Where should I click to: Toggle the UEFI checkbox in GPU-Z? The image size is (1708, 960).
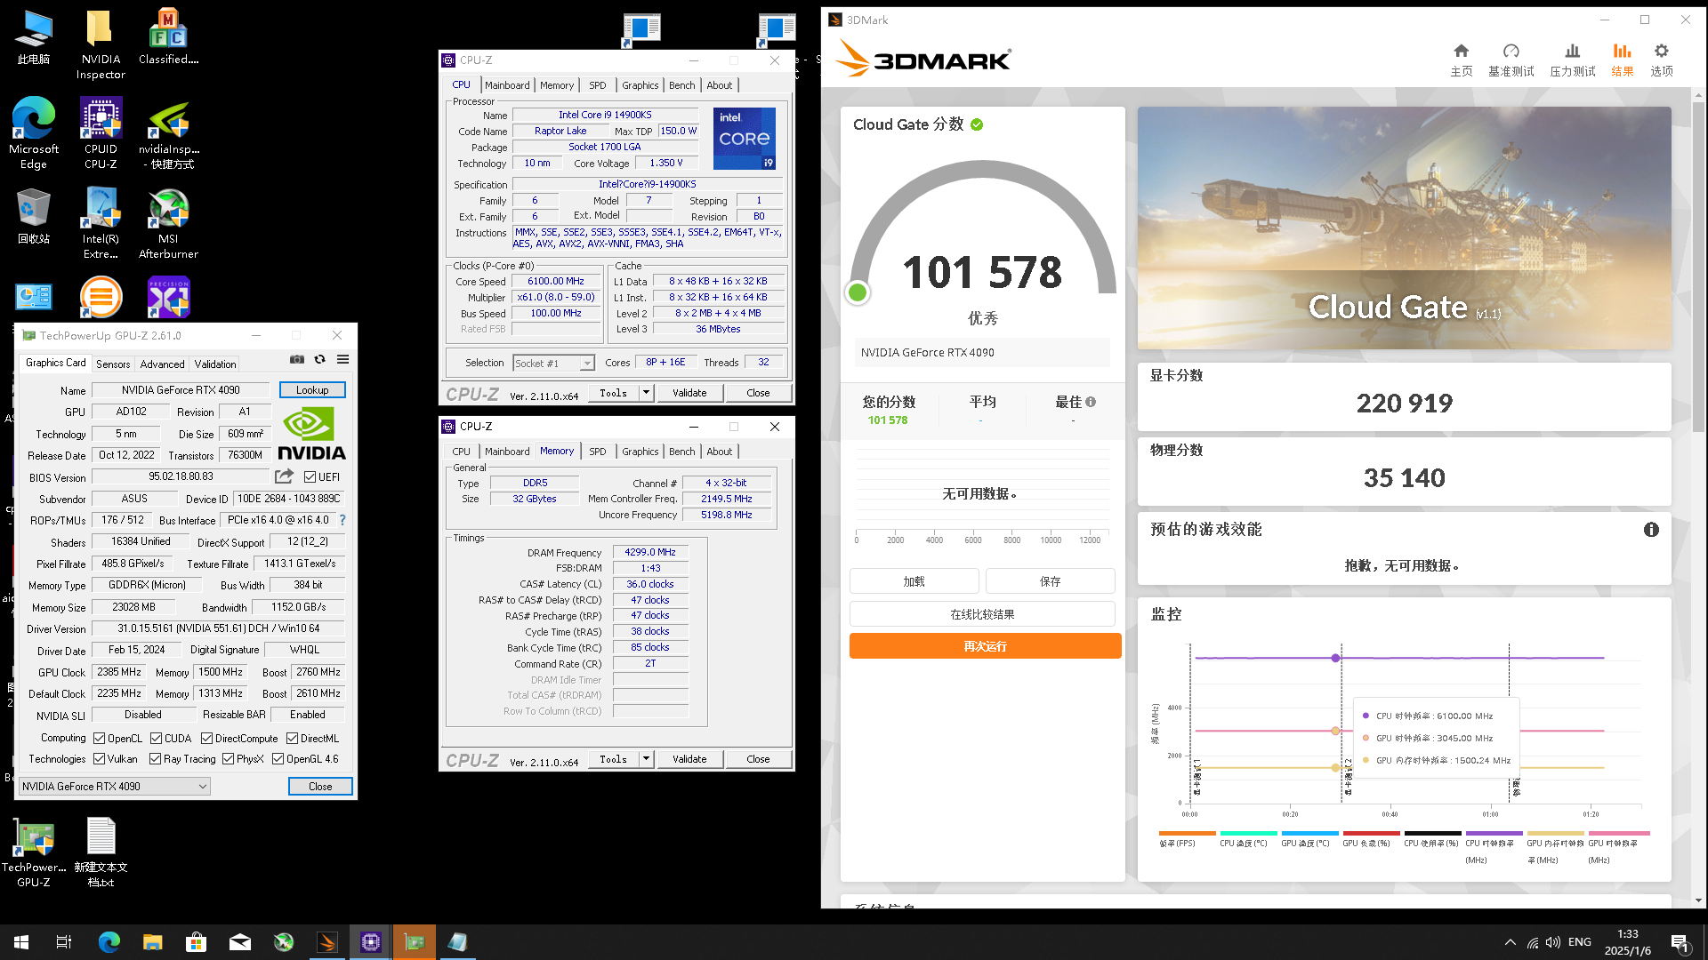click(x=310, y=477)
